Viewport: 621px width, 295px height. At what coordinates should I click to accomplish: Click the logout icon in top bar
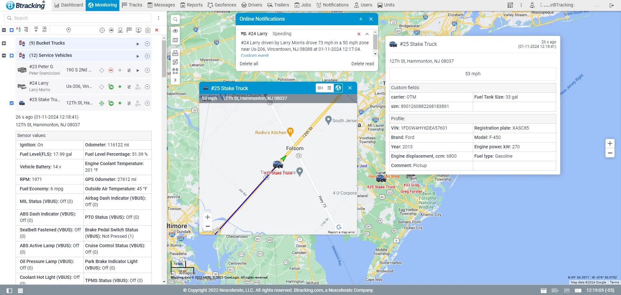point(611,5)
